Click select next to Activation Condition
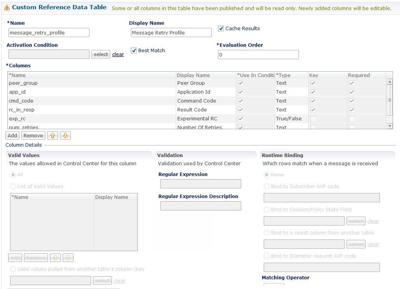 (x=100, y=54)
